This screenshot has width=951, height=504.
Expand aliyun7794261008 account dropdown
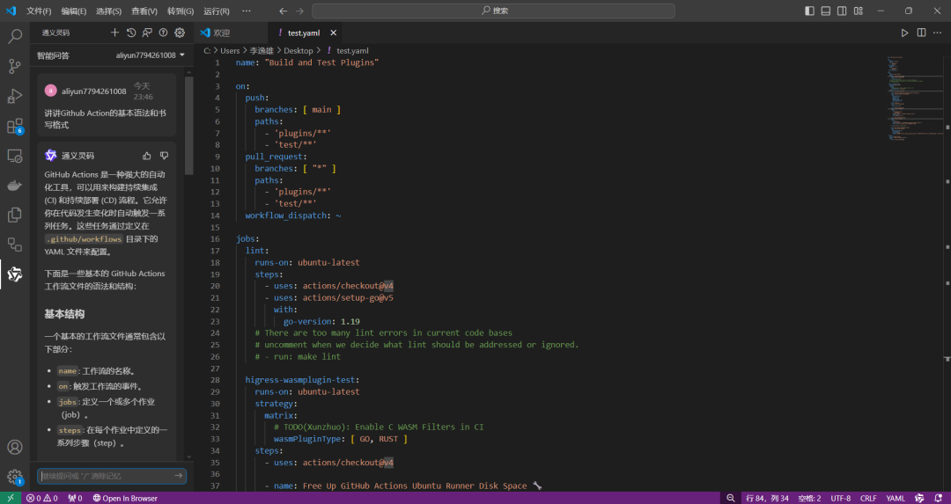point(151,55)
